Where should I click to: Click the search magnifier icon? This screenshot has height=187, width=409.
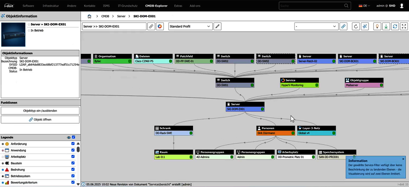346,6
